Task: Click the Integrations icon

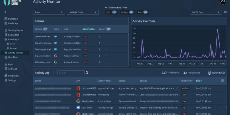Action: pyautogui.click(x=6, y=76)
